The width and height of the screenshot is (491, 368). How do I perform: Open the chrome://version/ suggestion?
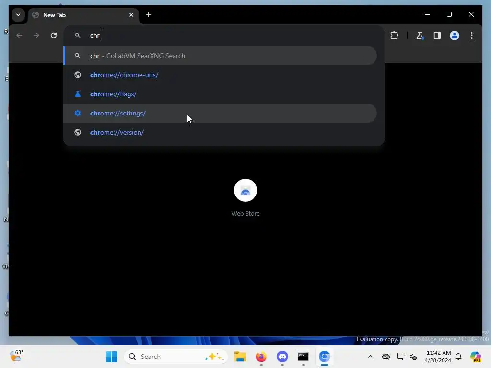(x=220, y=132)
